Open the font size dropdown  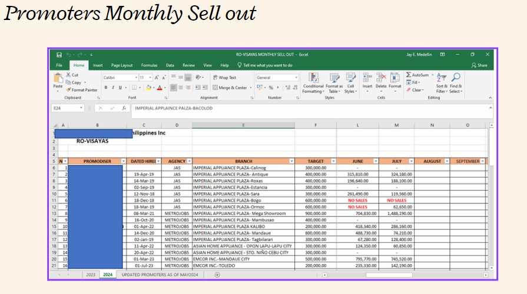[150, 78]
